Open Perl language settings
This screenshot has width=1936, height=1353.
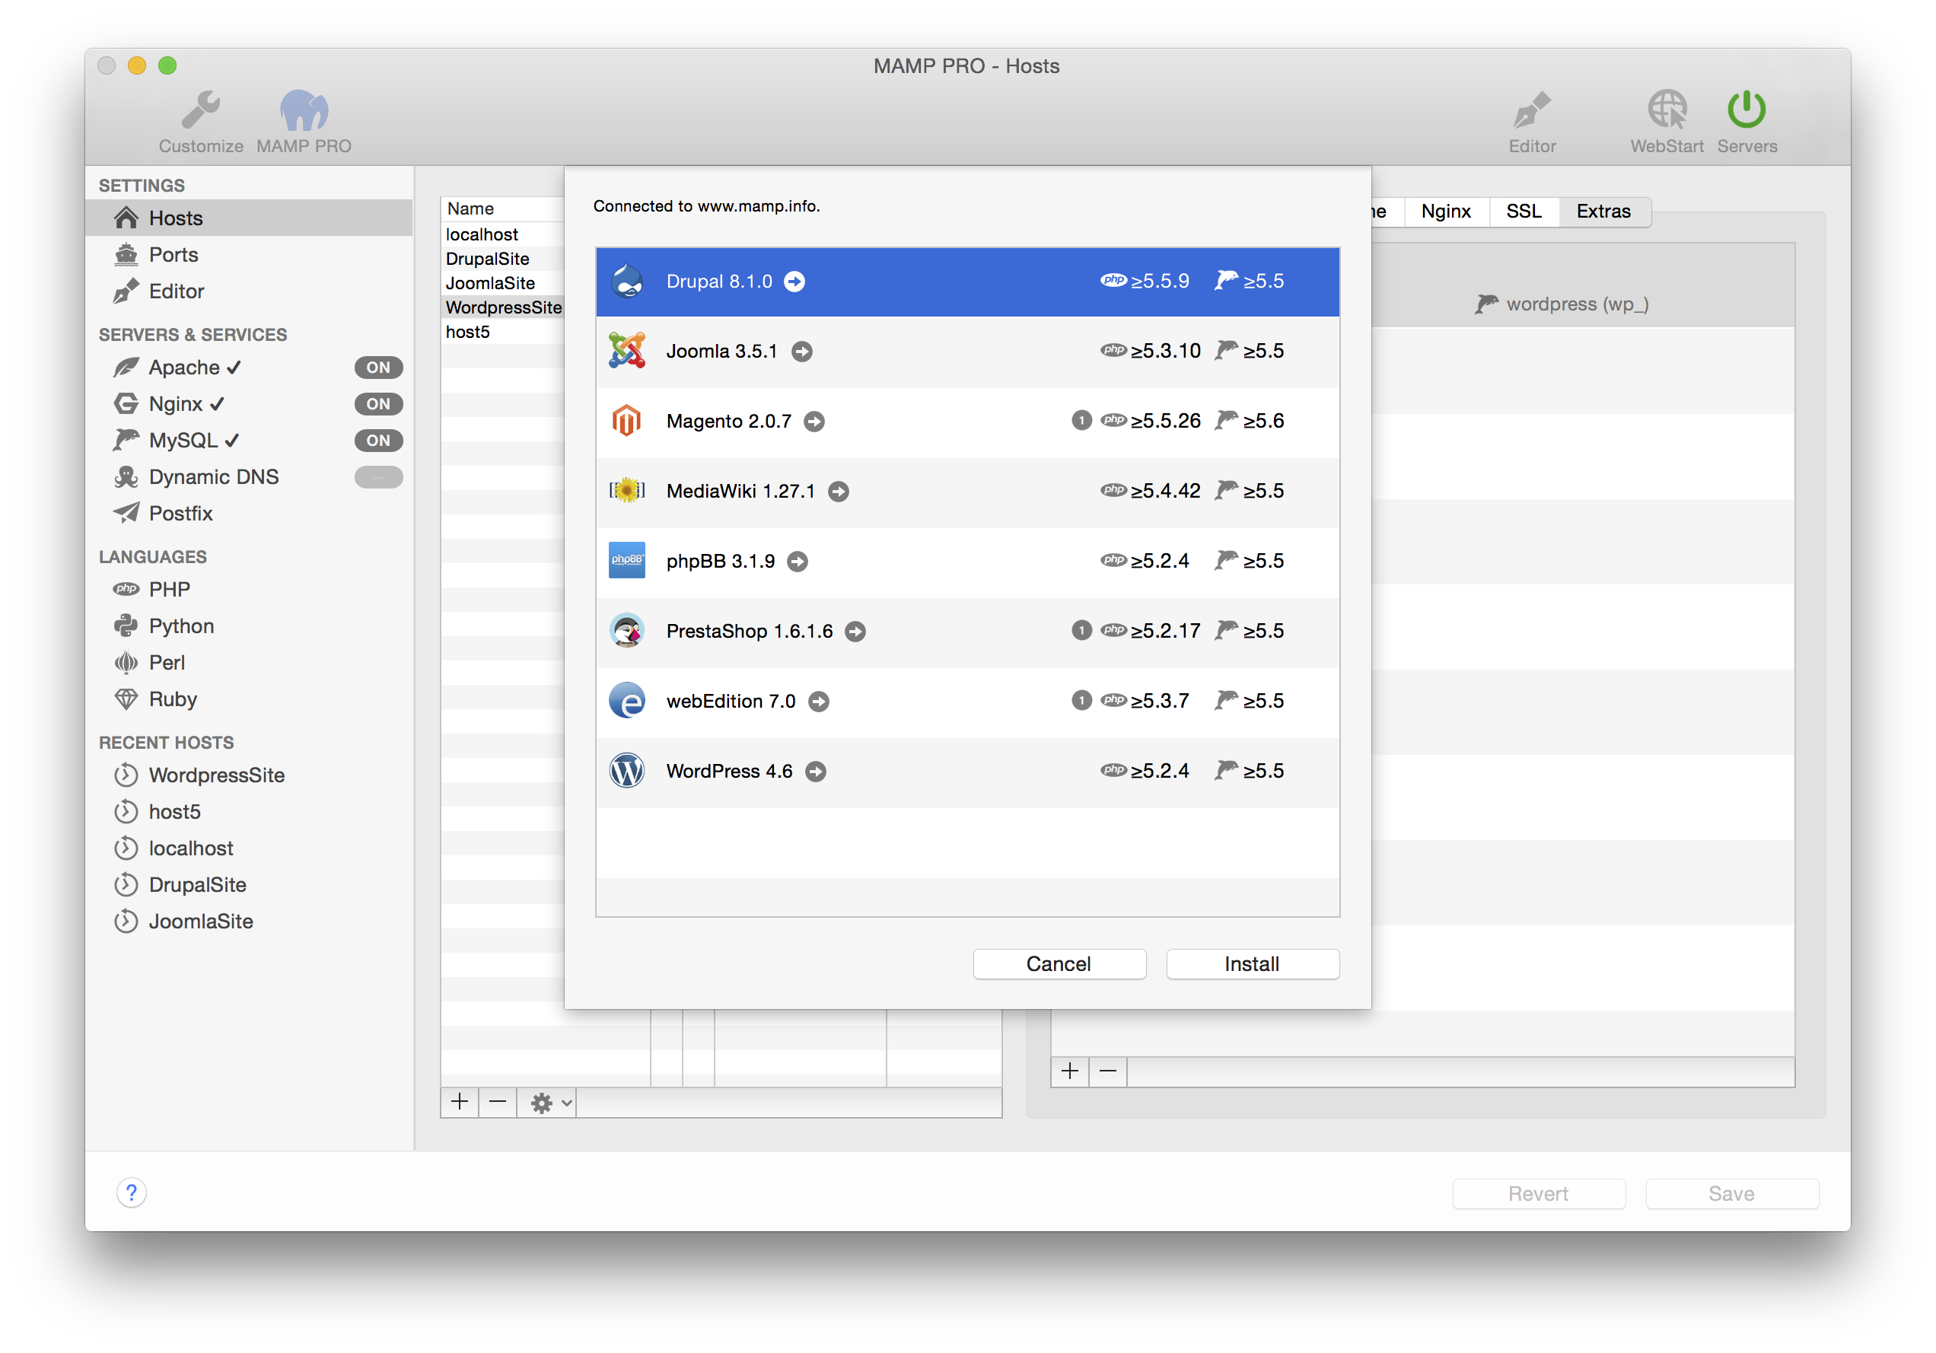(x=167, y=663)
